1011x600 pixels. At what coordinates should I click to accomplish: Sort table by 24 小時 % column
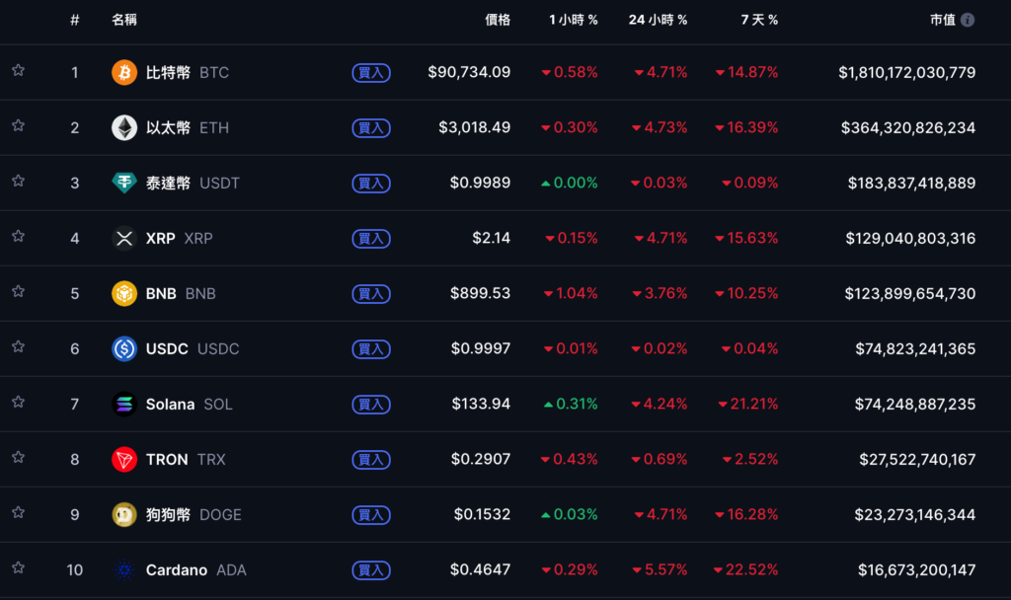658,20
